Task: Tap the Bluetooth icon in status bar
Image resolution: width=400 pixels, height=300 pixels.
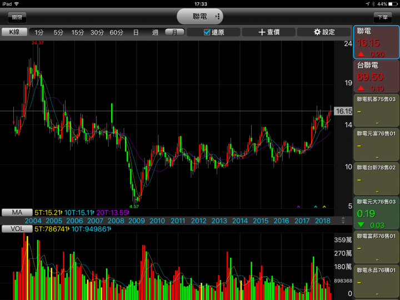Action: point(373,4)
